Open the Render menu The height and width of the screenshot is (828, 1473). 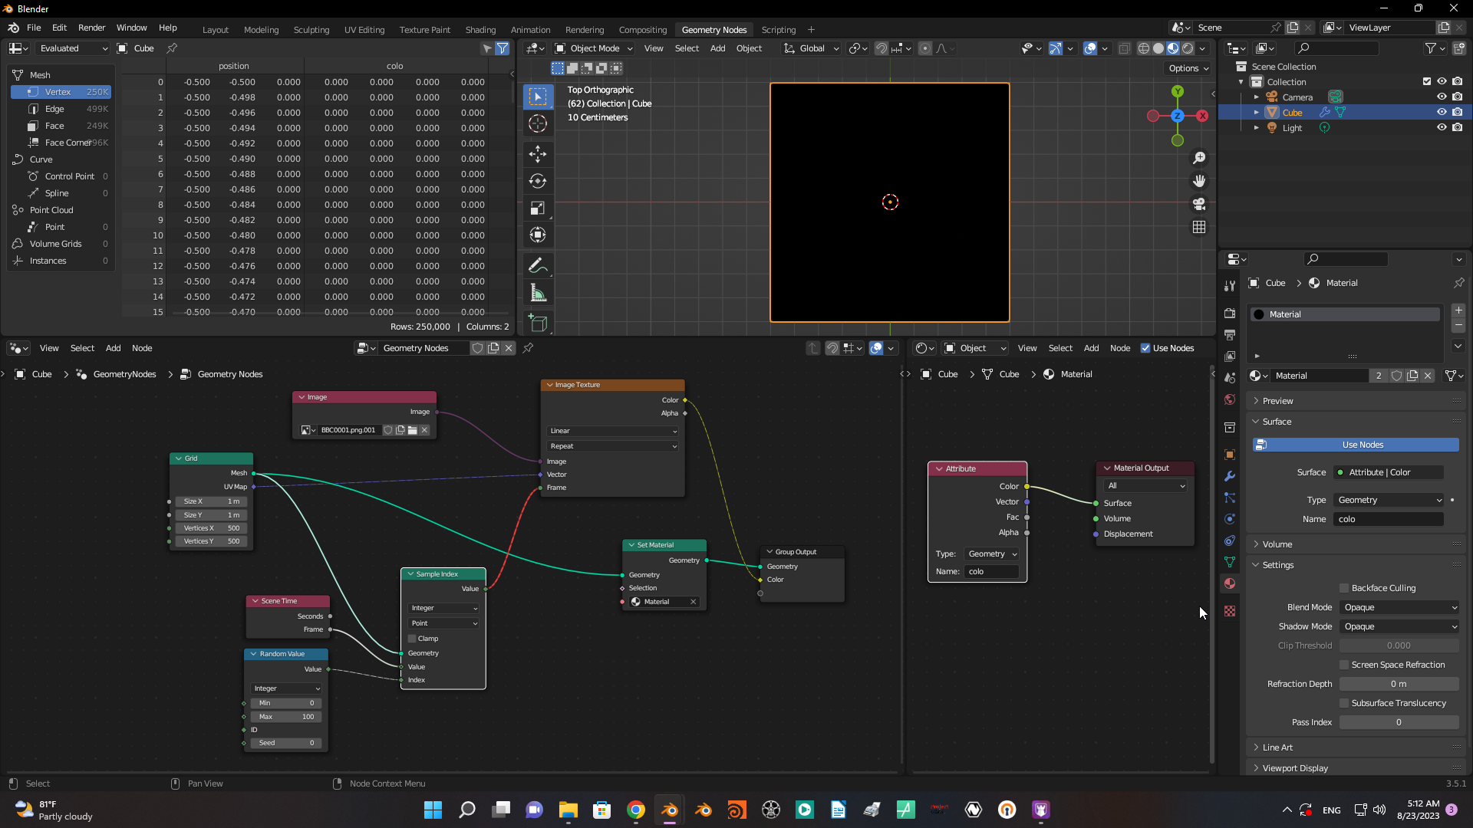pyautogui.click(x=92, y=28)
